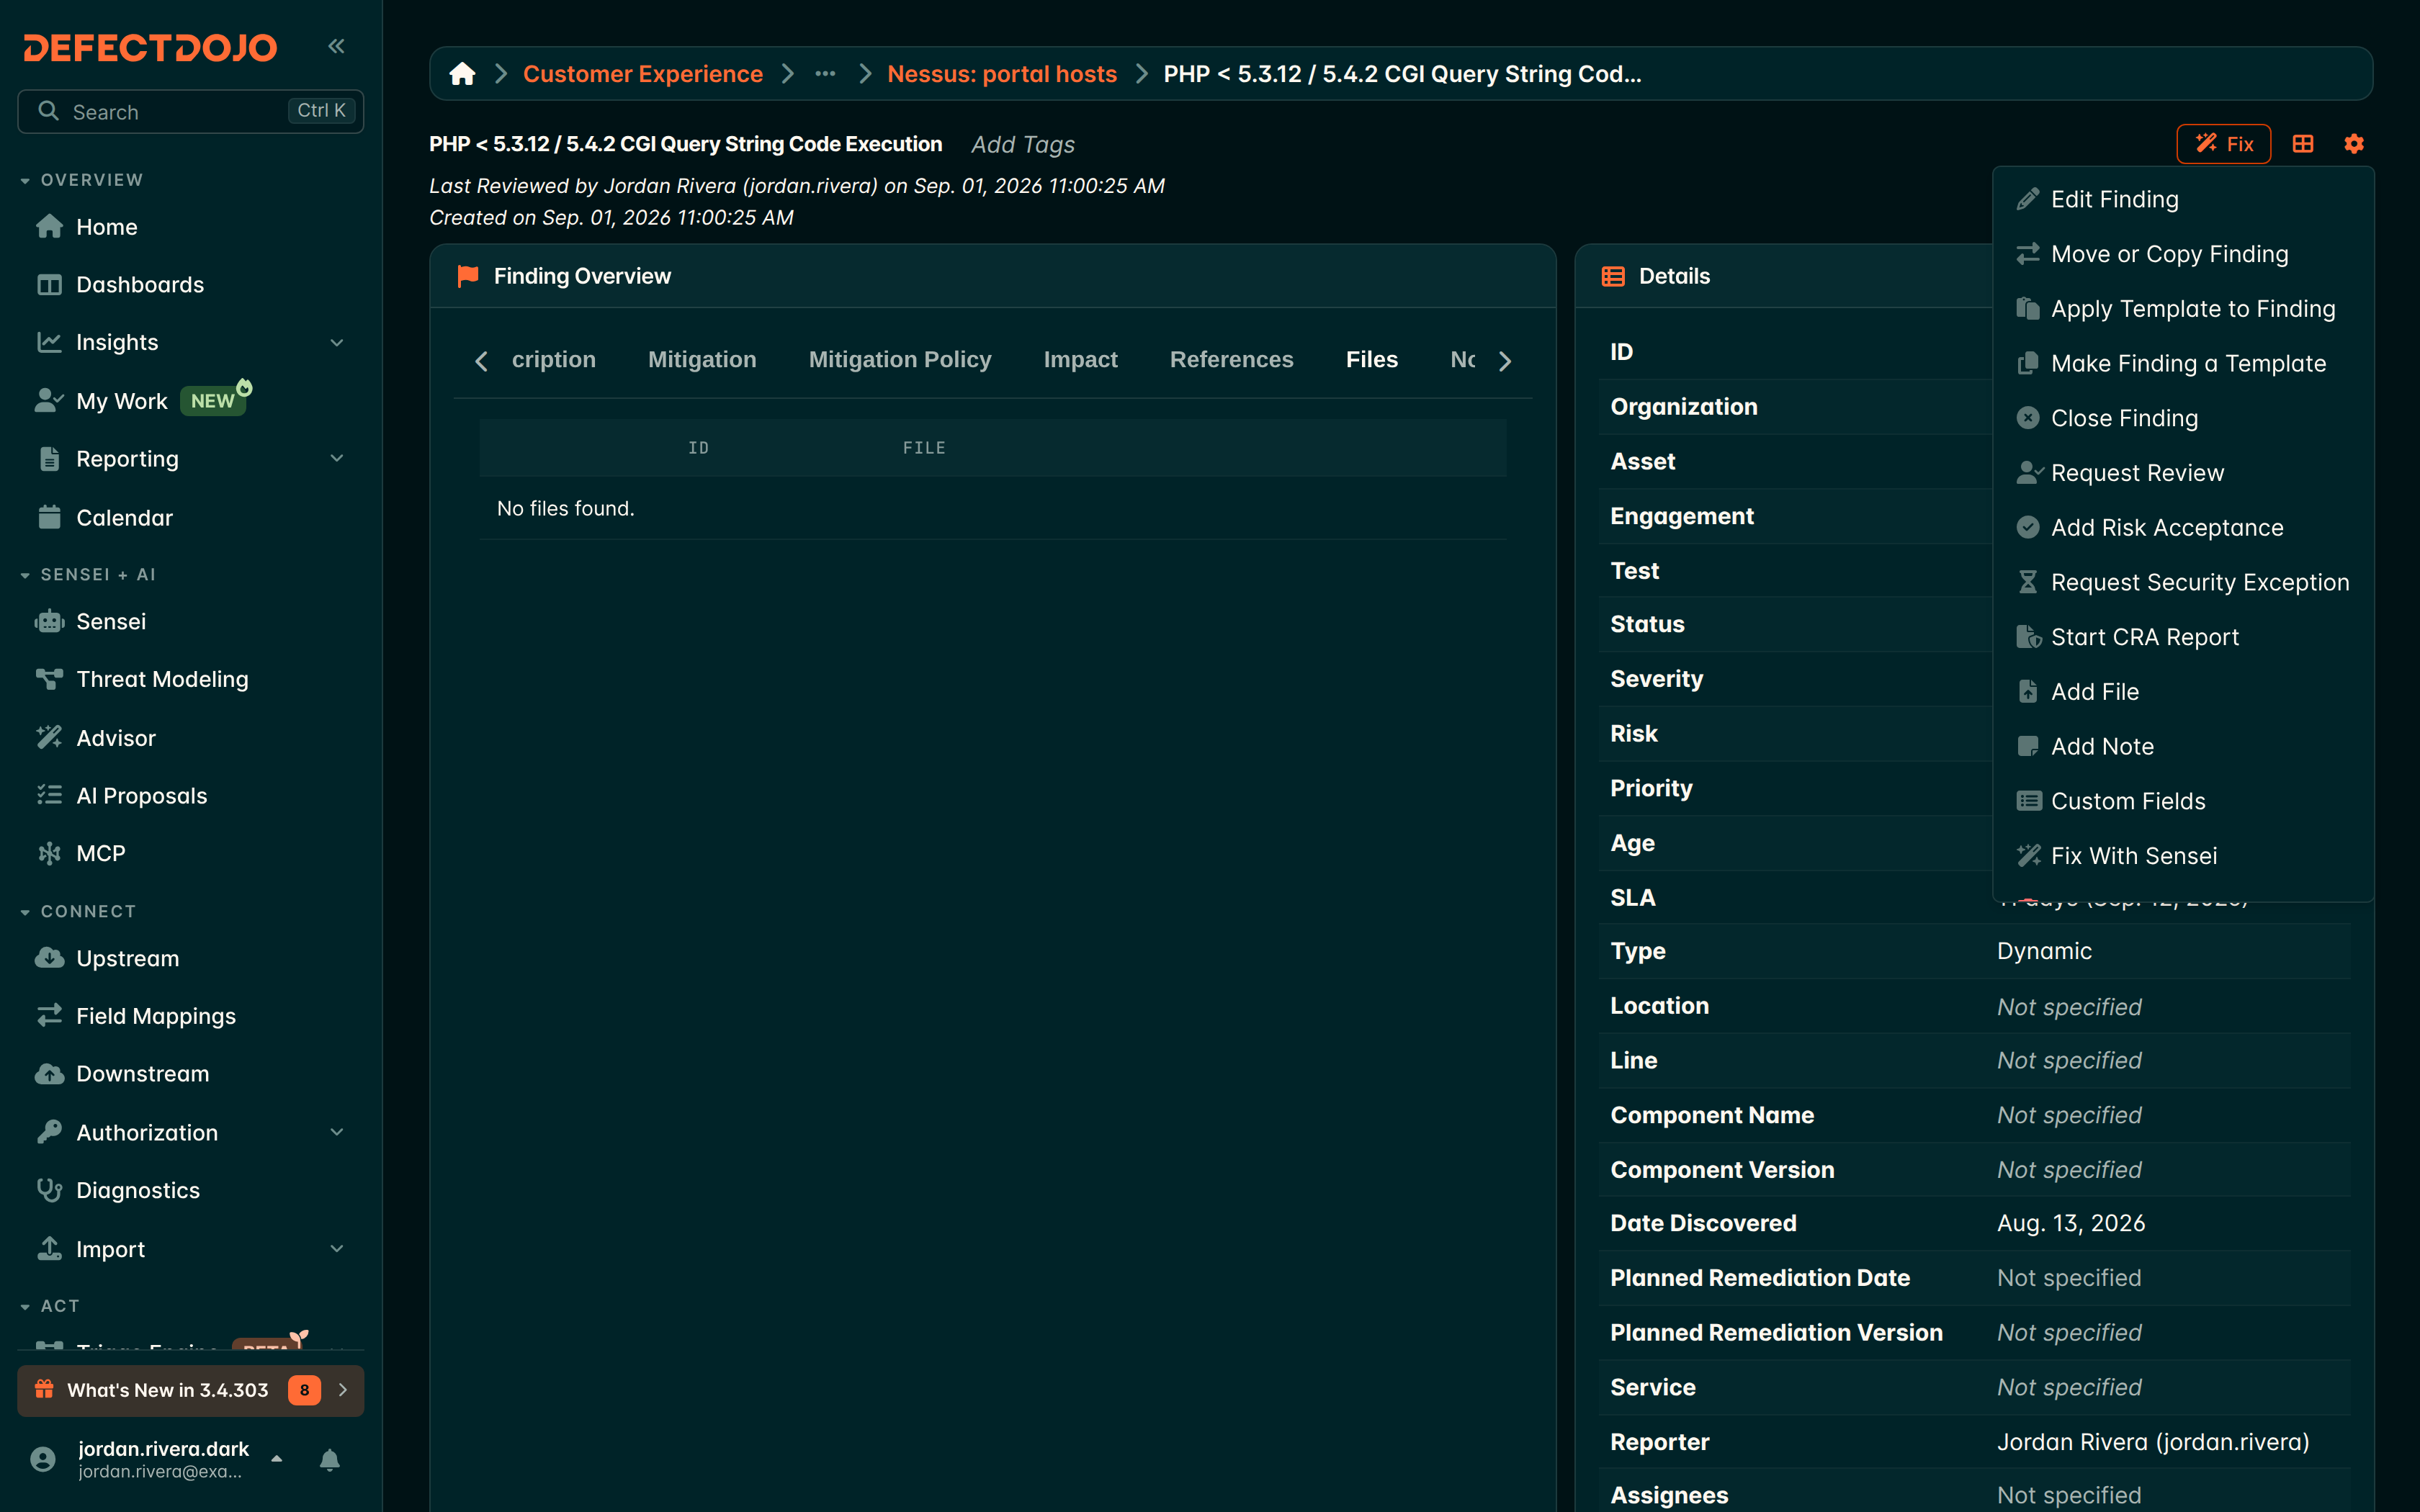
Task: Switch to the References tab
Action: pyautogui.click(x=1231, y=360)
